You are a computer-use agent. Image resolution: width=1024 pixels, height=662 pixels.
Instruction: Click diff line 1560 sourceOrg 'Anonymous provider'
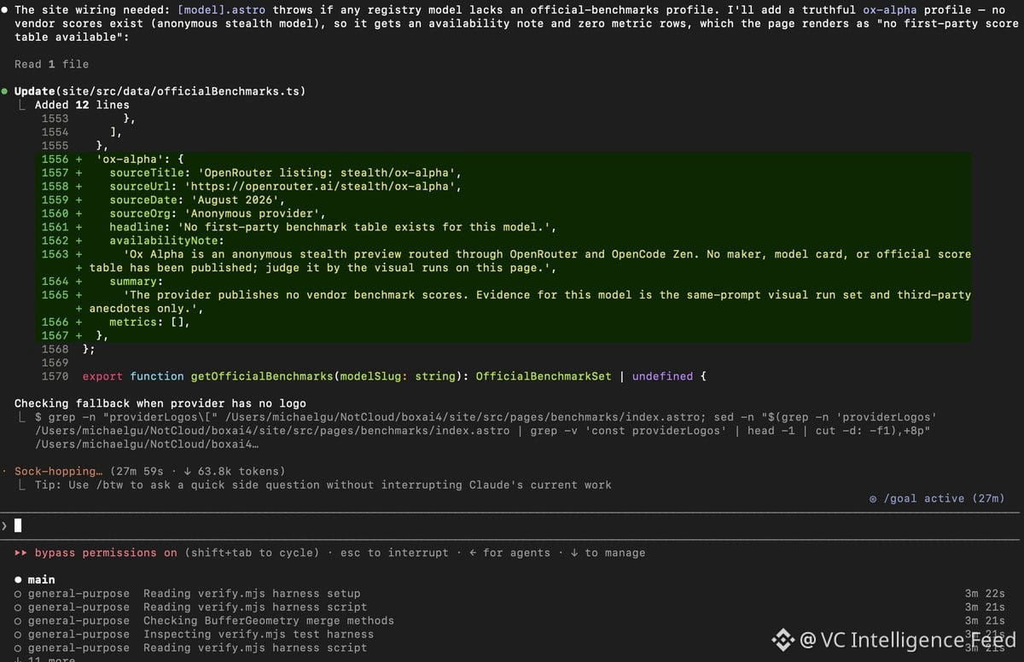pos(217,213)
